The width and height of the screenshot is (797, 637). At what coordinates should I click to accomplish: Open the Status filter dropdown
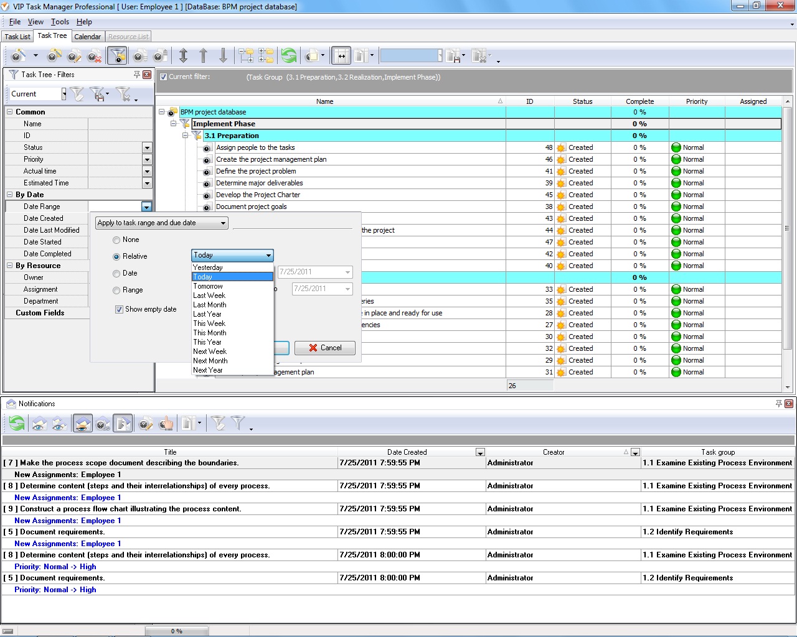pyautogui.click(x=147, y=148)
